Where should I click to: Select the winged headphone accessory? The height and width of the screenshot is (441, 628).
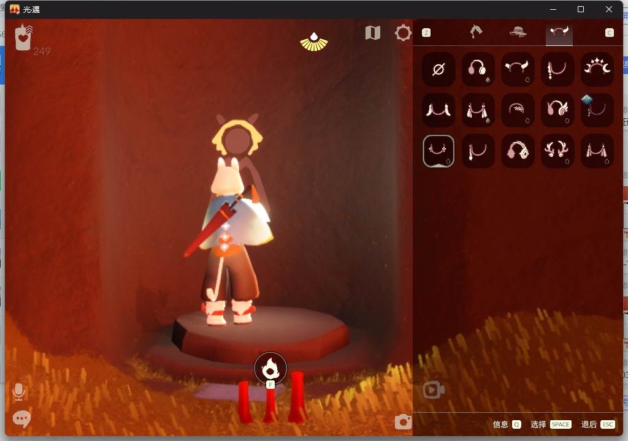point(557,110)
